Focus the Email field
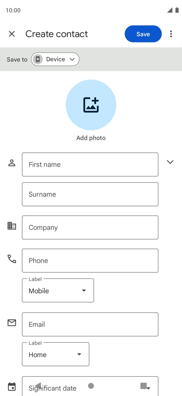 90,324
